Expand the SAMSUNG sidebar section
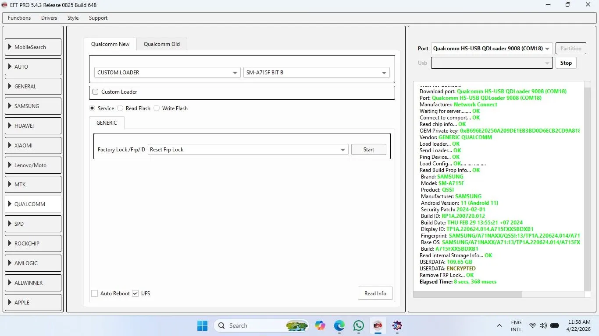The width and height of the screenshot is (599, 336). [x=33, y=106]
